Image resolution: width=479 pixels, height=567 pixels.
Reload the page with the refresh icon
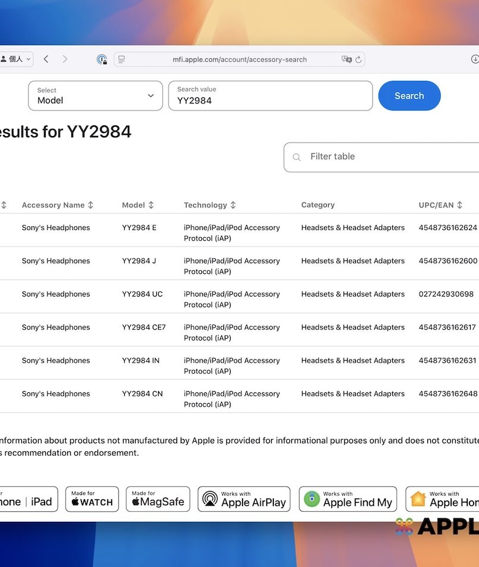(x=358, y=59)
